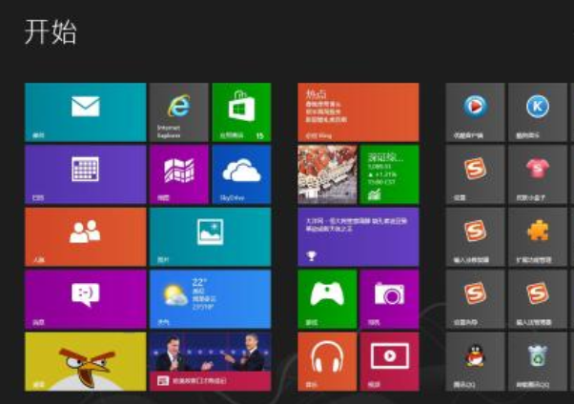Open the Sogou 输入法修复器 (repair tool) tile
574x404 pixels.
pos(475,236)
